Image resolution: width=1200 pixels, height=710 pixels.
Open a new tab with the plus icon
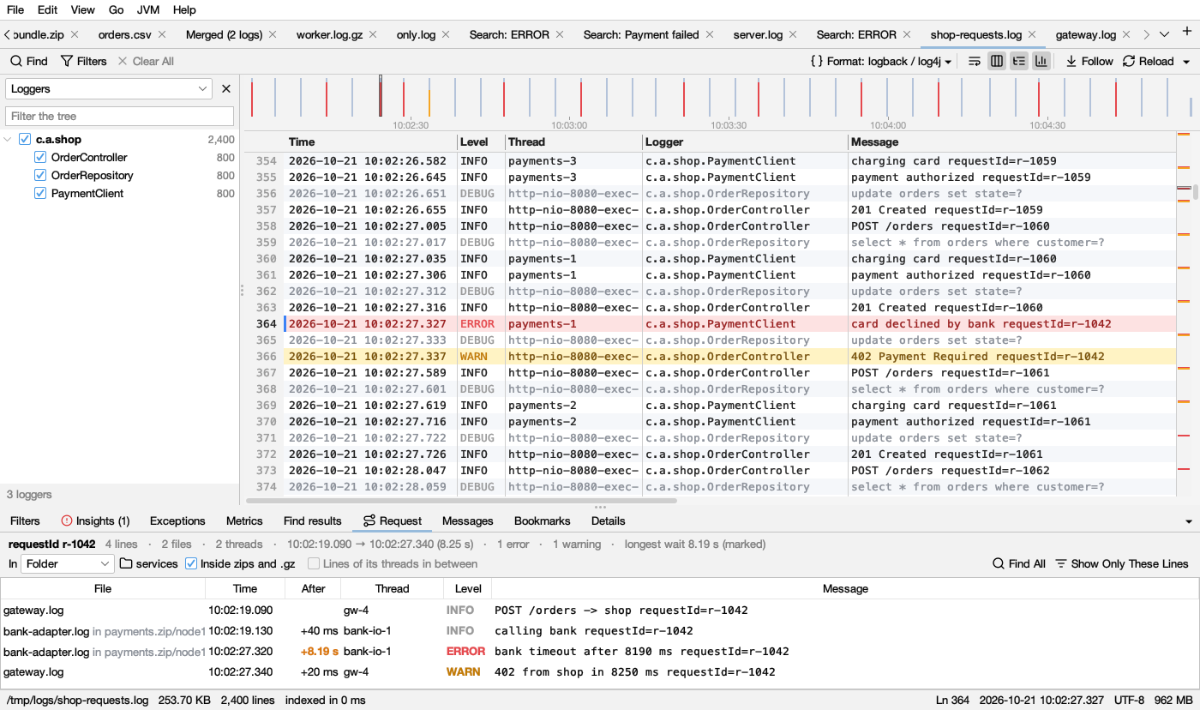coord(1187,33)
